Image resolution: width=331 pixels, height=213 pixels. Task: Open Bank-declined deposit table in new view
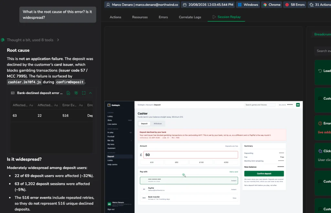(76, 93)
